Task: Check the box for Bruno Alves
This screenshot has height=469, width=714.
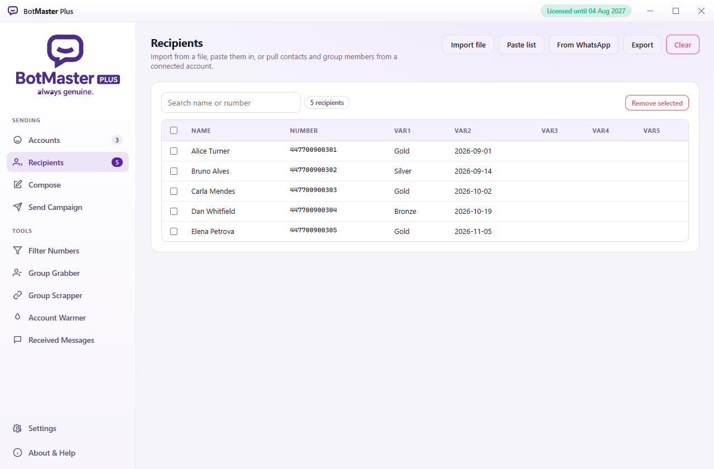Action: pos(174,171)
